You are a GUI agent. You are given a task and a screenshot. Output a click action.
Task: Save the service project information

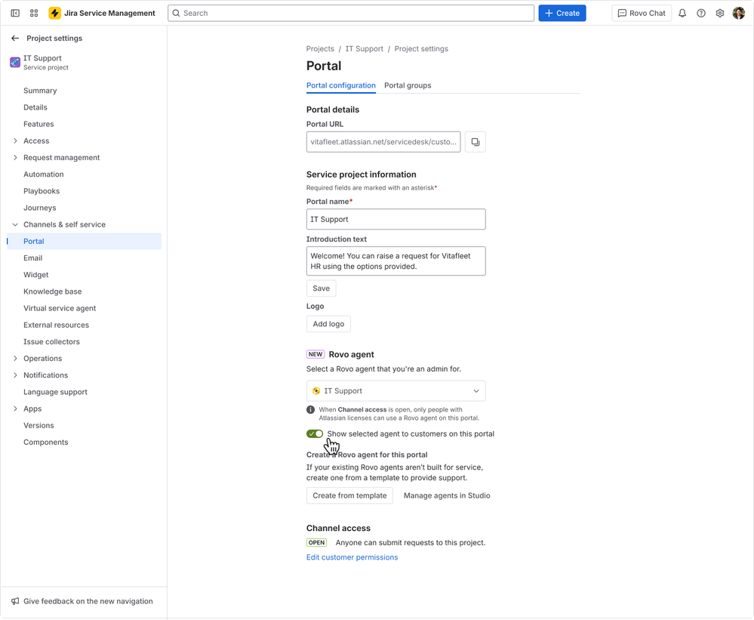click(322, 288)
